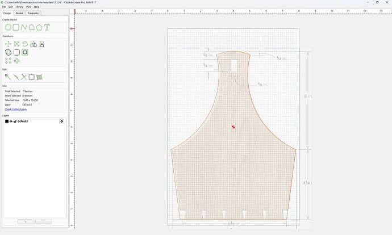Click the 0 Vectors open selected value
Viewport: 392px width, 235px height.
(x=27, y=96)
